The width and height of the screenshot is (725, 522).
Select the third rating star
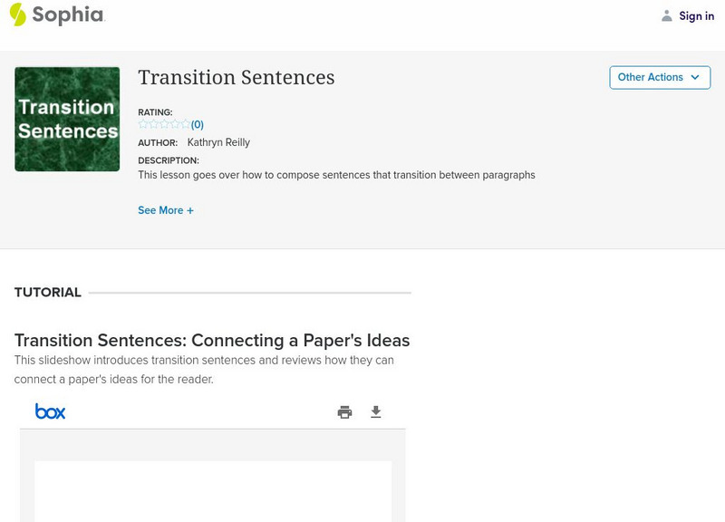[164, 124]
